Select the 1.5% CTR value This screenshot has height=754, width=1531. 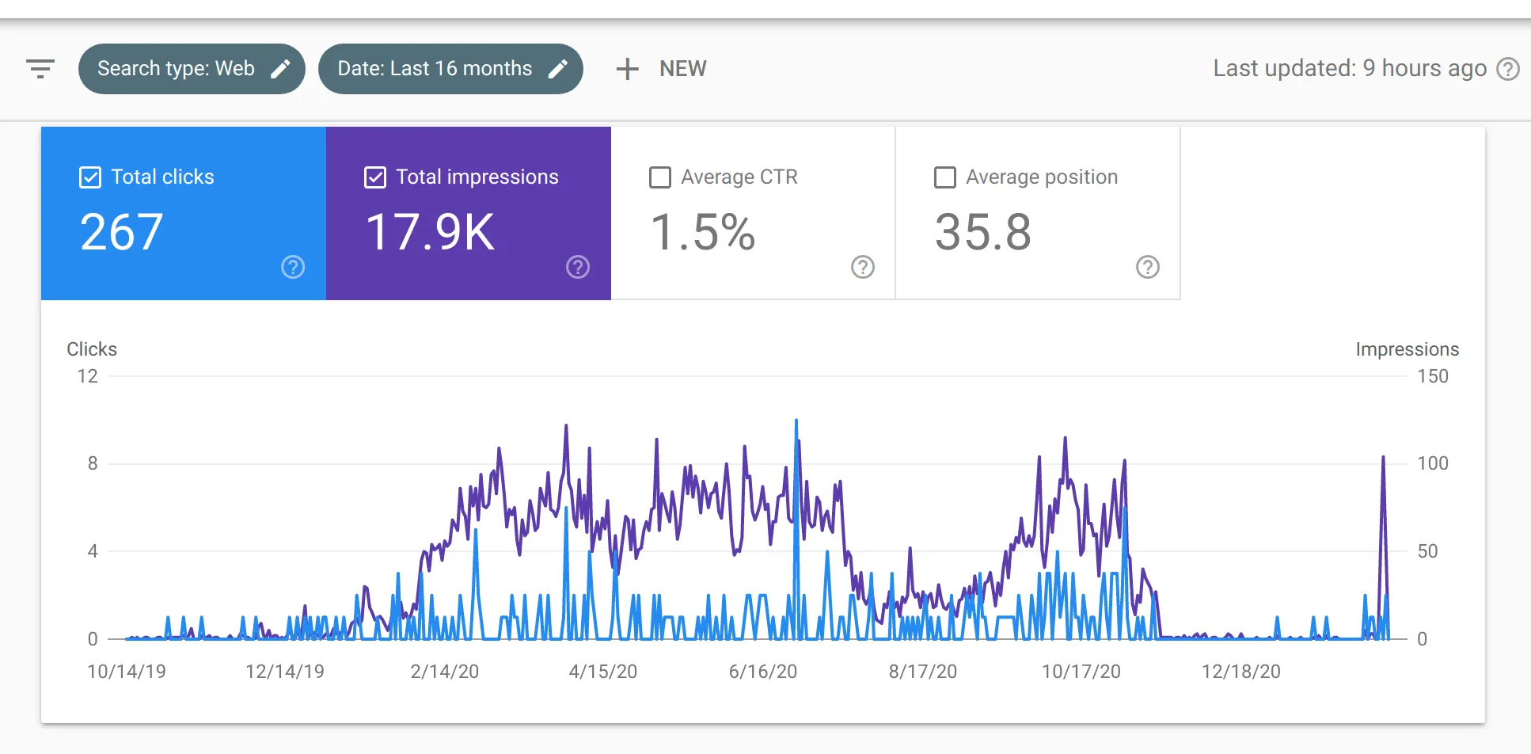703,232
